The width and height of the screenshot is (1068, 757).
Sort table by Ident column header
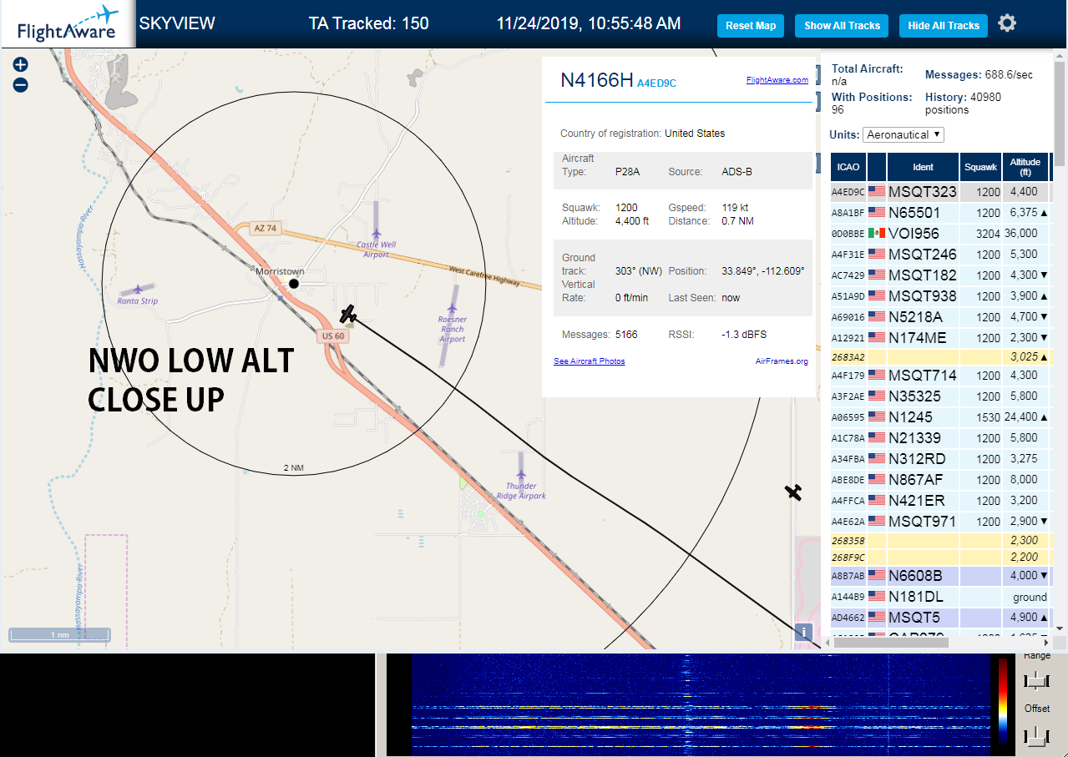pos(923,167)
